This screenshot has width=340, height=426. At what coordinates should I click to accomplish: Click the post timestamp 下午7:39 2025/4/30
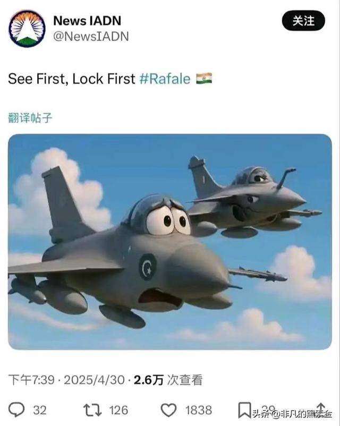coord(66,380)
